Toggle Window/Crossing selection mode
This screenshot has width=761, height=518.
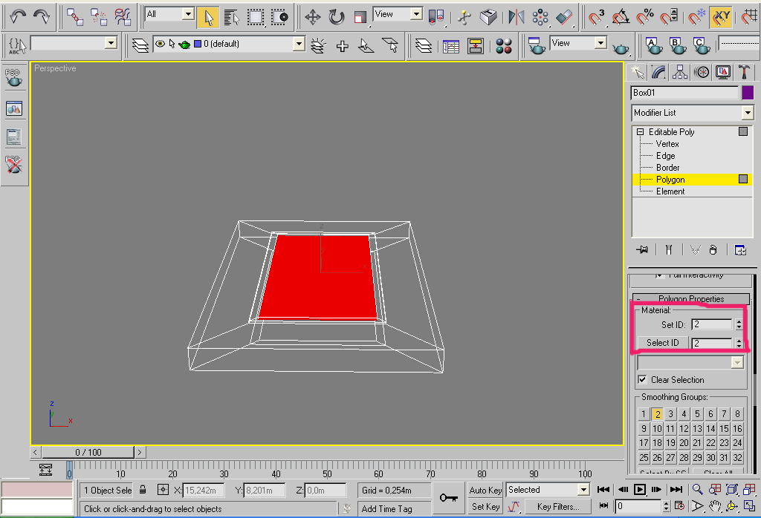point(279,18)
